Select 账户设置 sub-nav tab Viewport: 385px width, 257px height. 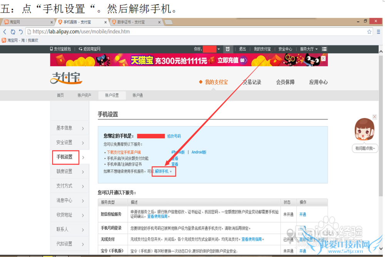[x=112, y=95]
